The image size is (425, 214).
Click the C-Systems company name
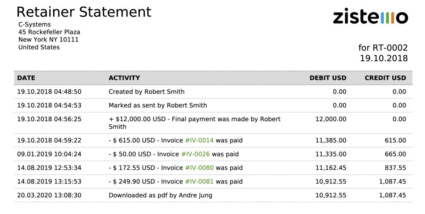pos(34,24)
